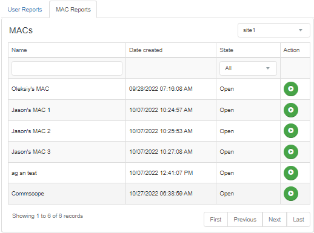Click the Name filter text field
Image resolution: width=314 pixels, height=233 pixels.
coord(67,68)
